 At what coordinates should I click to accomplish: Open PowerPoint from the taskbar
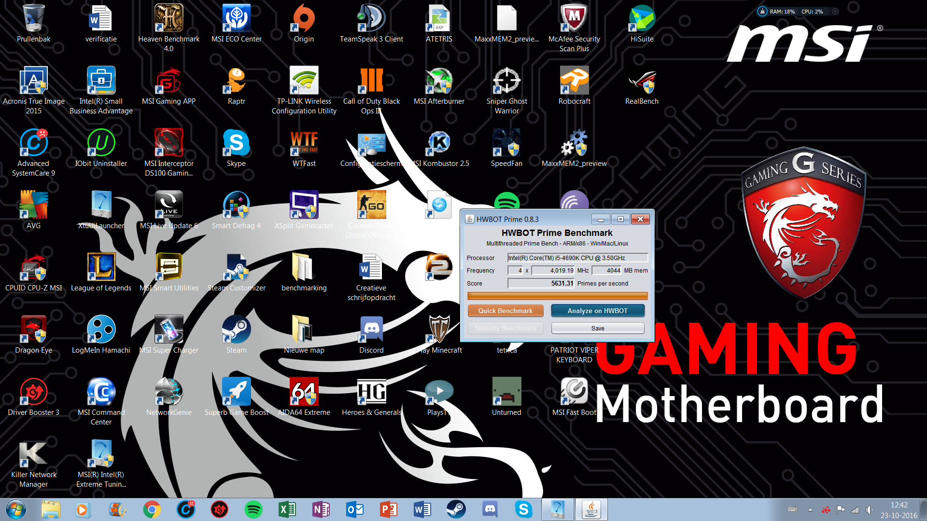388,509
